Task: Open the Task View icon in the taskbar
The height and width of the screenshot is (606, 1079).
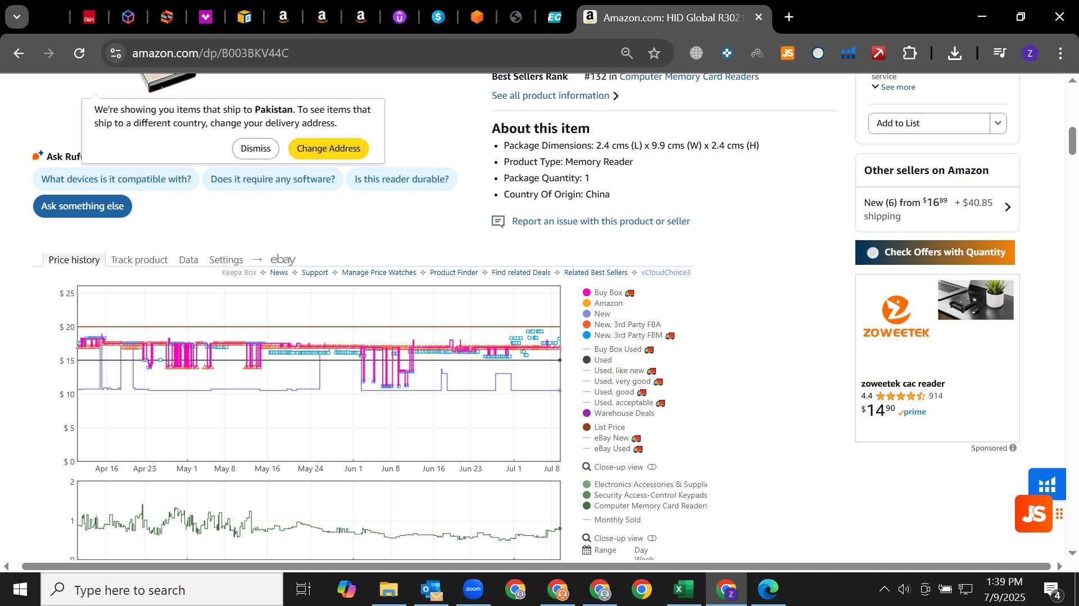Action: 303,589
